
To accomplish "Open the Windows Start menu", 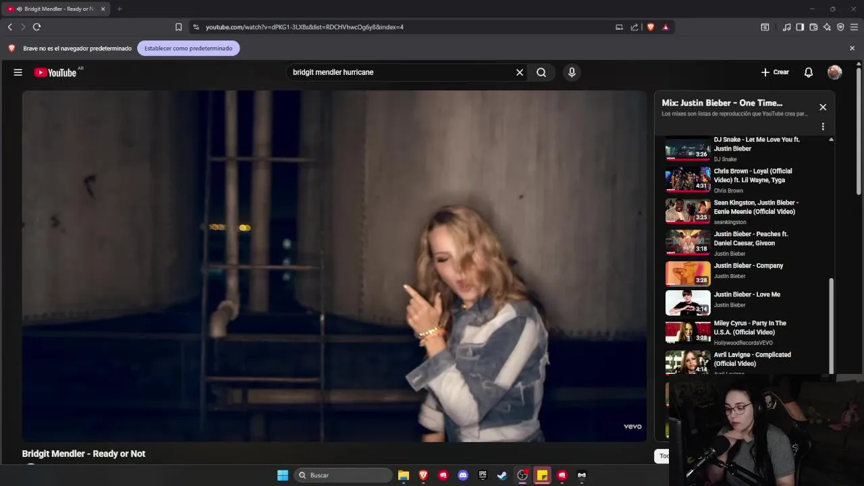I will coord(283,475).
